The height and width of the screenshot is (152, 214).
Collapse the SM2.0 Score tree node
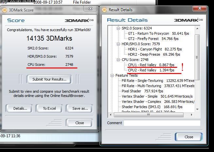click(118, 28)
